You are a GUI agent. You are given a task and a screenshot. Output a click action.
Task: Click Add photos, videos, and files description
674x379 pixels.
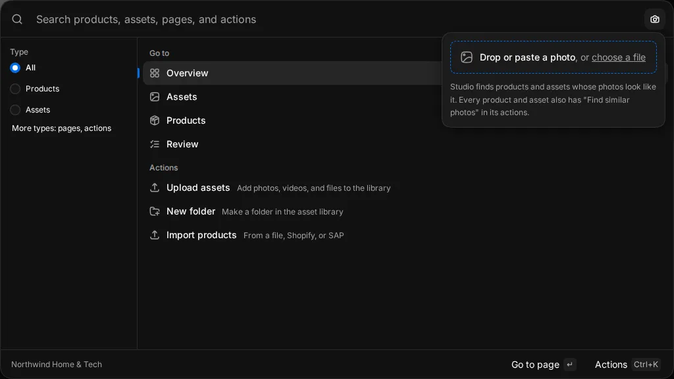coord(314,188)
